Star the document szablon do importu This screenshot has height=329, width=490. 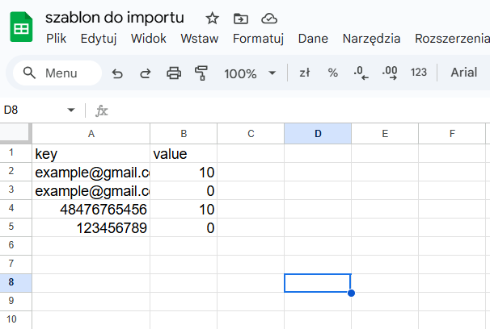pyautogui.click(x=213, y=18)
